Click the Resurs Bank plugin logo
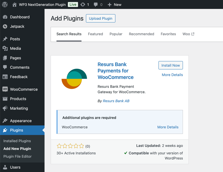 tap(74, 79)
